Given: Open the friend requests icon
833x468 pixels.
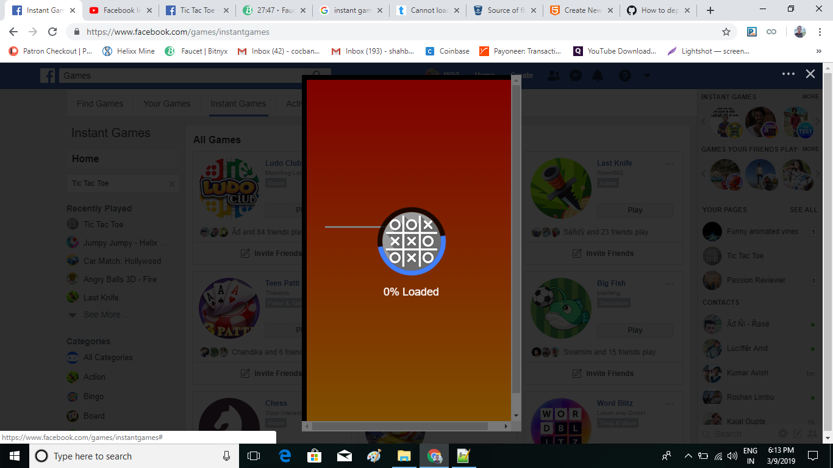Looking at the screenshot, I should point(554,76).
